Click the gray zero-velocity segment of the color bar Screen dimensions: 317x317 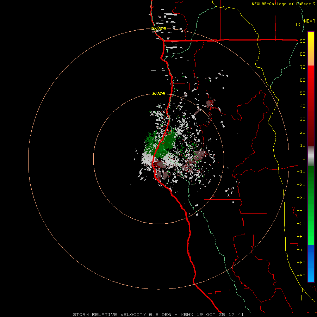(311, 156)
